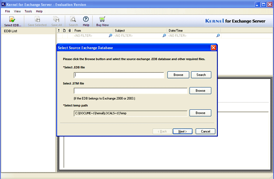Viewport: 274px width, 179px height.
Task: Click the attachment paperclip column icon
Action: 70,31
